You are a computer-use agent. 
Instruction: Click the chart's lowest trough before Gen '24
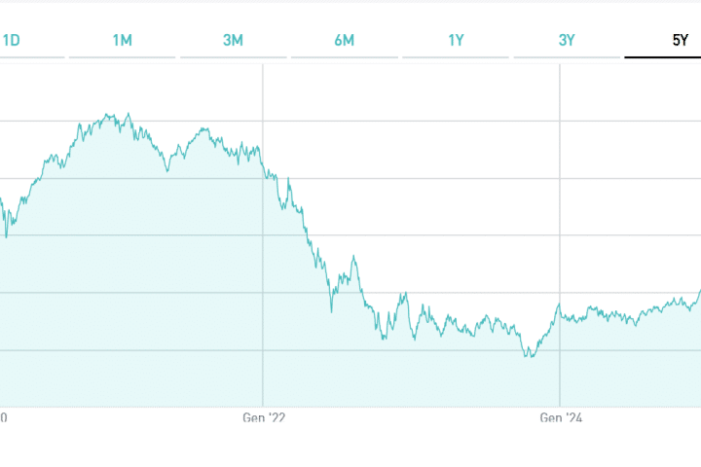click(529, 357)
